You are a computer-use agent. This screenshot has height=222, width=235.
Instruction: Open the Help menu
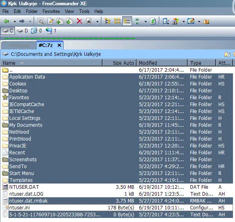[x=98, y=11]
